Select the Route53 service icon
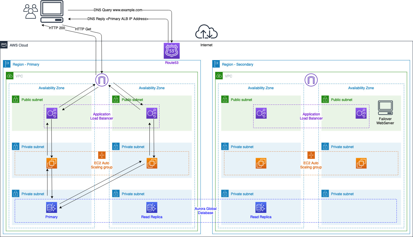 172,51
